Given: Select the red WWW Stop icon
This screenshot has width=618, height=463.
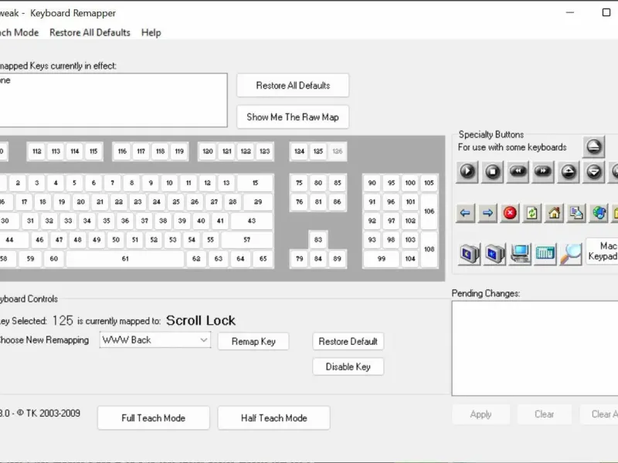Looking at the screenshot, I should [x=510, y=213].
